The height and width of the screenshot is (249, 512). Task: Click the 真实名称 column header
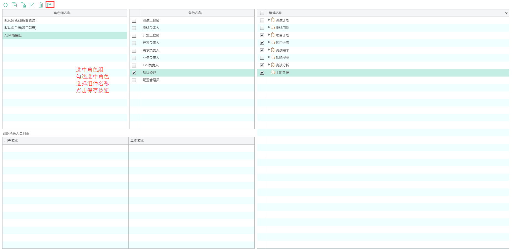(x=137, y=141)
